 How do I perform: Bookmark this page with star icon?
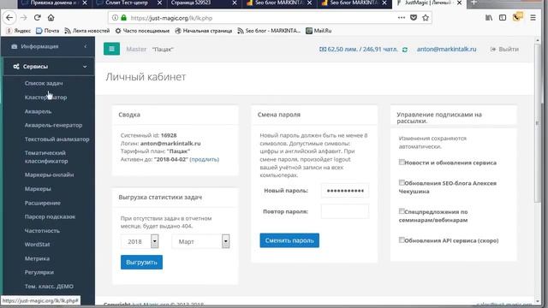426,17
